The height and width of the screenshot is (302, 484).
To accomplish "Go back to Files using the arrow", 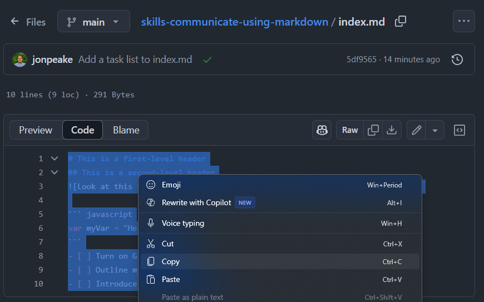I will [14, 21].
